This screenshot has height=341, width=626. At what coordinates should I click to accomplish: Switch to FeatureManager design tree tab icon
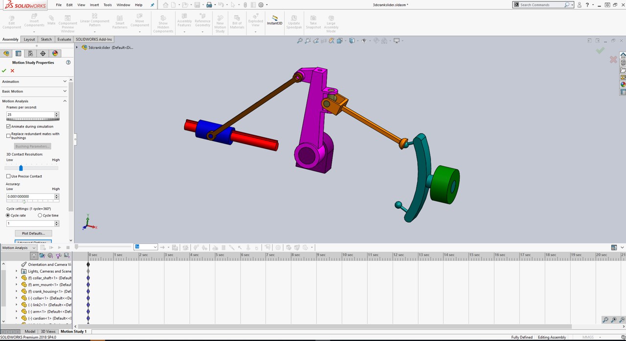point(6,53)
